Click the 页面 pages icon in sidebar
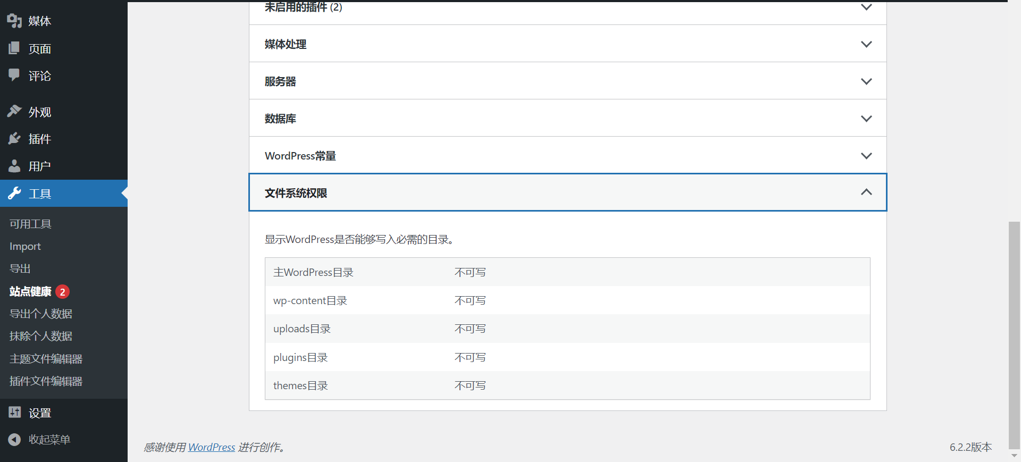This screenshot has width=1021, height=462. (x=14, y=48)
